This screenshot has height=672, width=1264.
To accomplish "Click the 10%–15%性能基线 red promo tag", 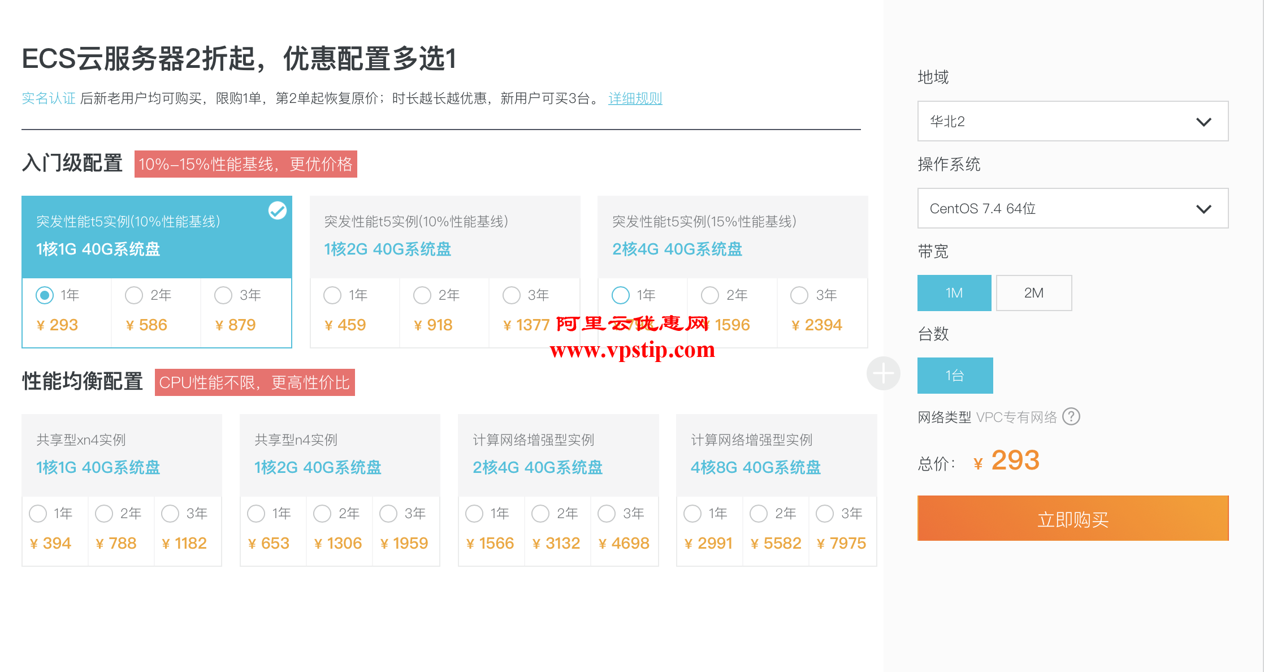I will click(x=246, y=164).
